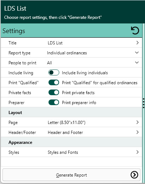Click the "Header and Footer" value
145x184 pixels.
pyautogui.click(x=65, y=132)
